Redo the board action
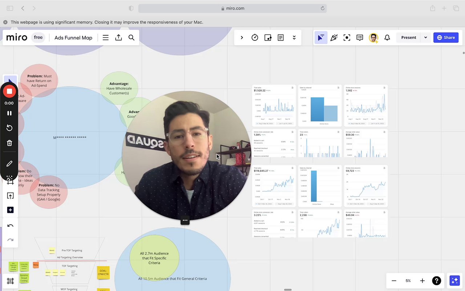Screen dimensions: 465x291 (x=10, y=240)
